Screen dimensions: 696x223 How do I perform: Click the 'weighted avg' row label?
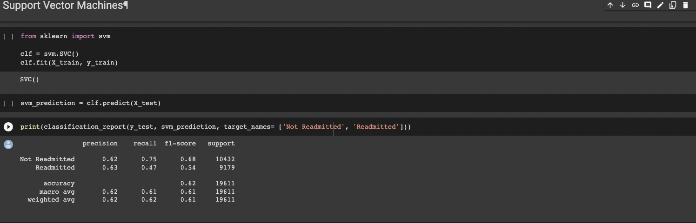click(51, 200)
